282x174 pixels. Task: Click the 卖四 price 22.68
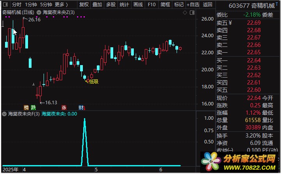pos(254,30)
